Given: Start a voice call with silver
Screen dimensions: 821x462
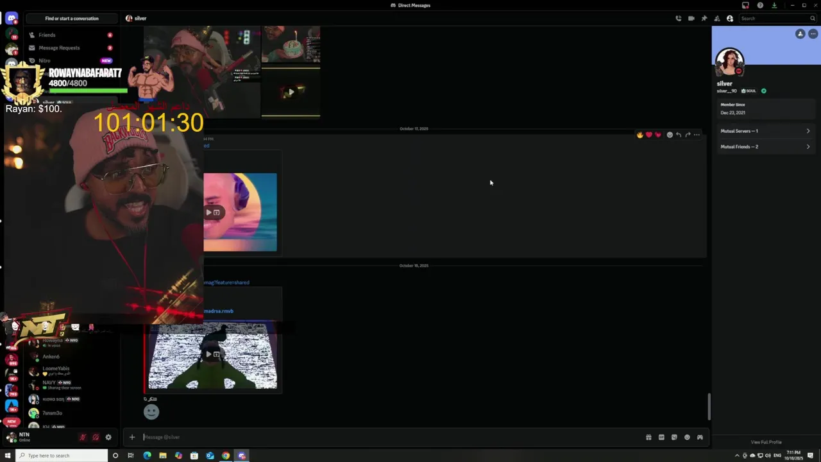Looking at the screenshot, I should (679, 19).
